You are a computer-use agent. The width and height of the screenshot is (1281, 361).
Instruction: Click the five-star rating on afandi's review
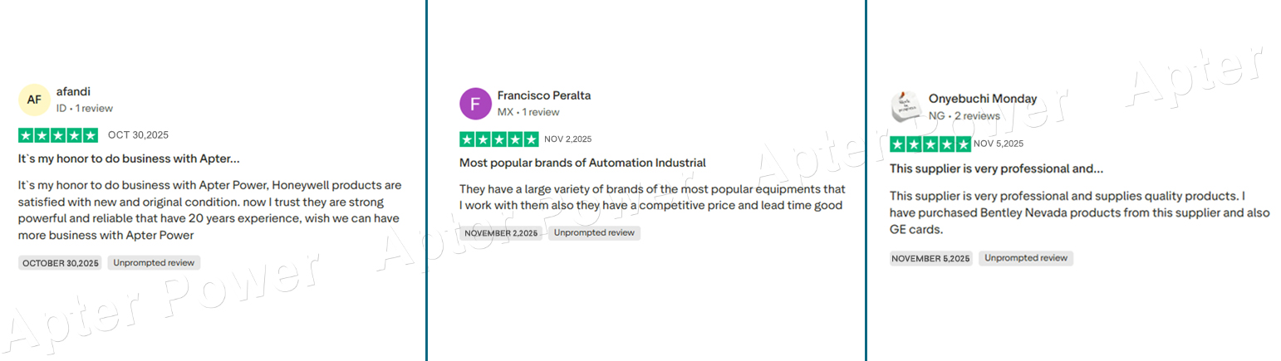pyautogui.click(x=57, y=135)
